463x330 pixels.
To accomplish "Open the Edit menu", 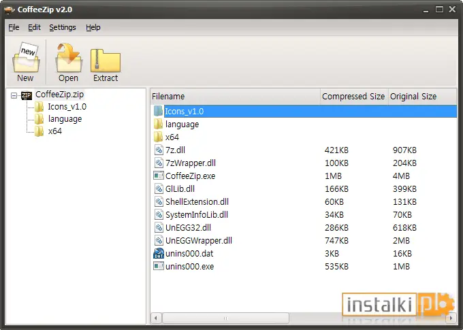I will [34, 27].
